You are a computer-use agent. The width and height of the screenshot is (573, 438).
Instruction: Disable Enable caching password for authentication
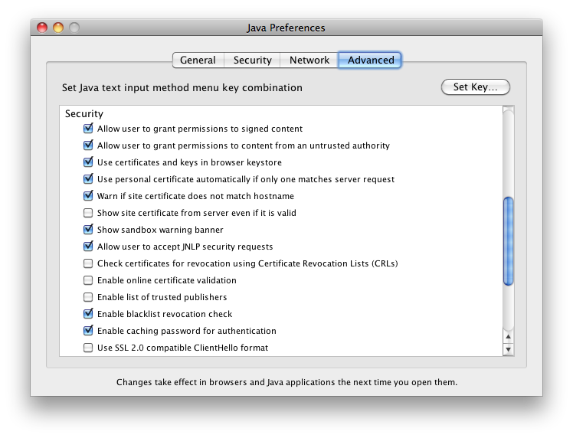88,331
